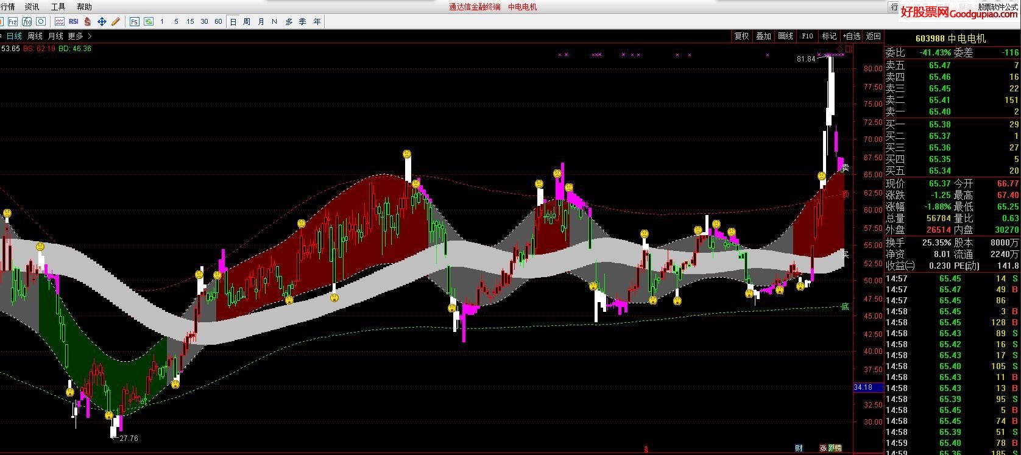
Task: Click the 买一 price 65.38
Action: point(939,124)
